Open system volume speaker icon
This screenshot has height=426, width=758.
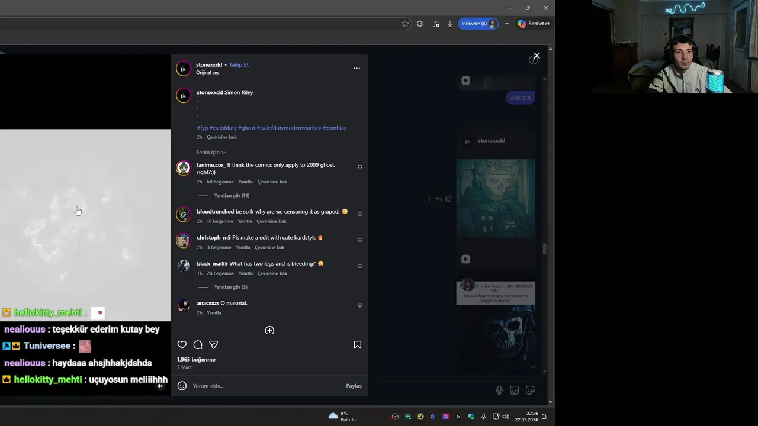pos(506,417)
